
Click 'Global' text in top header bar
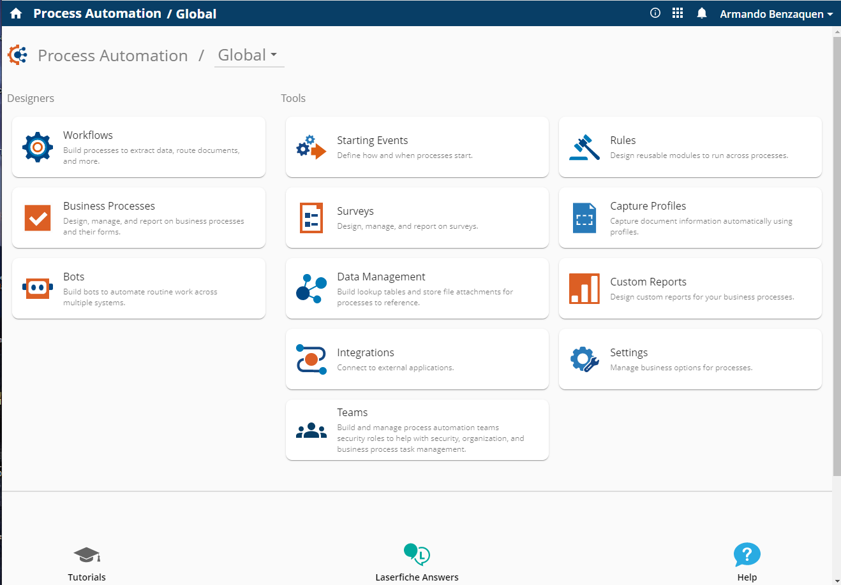click(197, 14)
